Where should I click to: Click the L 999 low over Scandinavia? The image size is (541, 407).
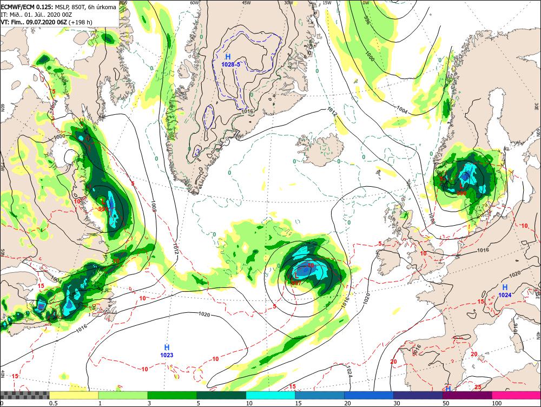[x=461, y=189]
